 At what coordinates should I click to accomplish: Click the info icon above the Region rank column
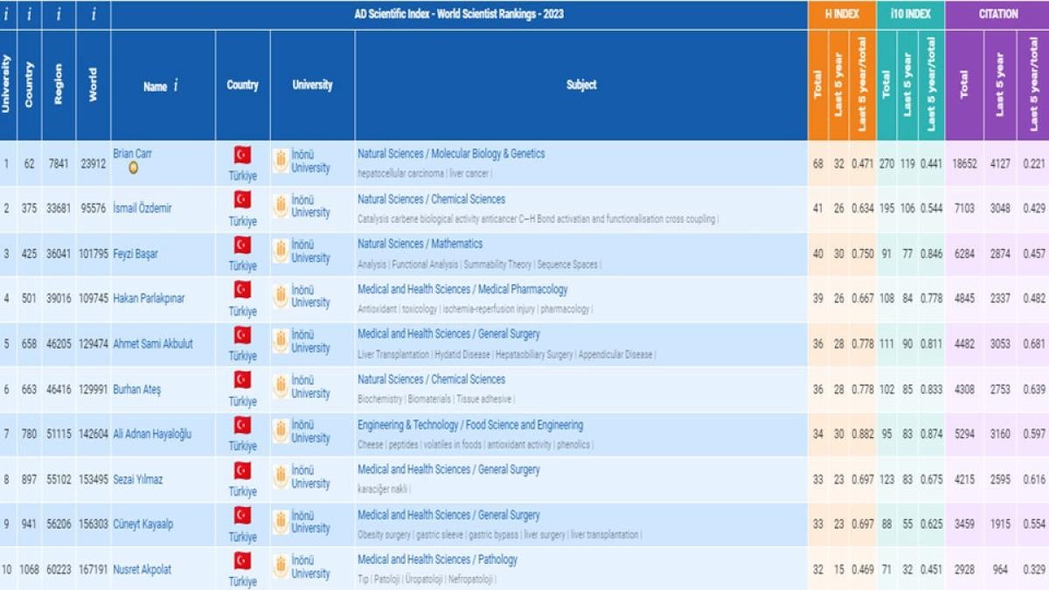(59, 15)
